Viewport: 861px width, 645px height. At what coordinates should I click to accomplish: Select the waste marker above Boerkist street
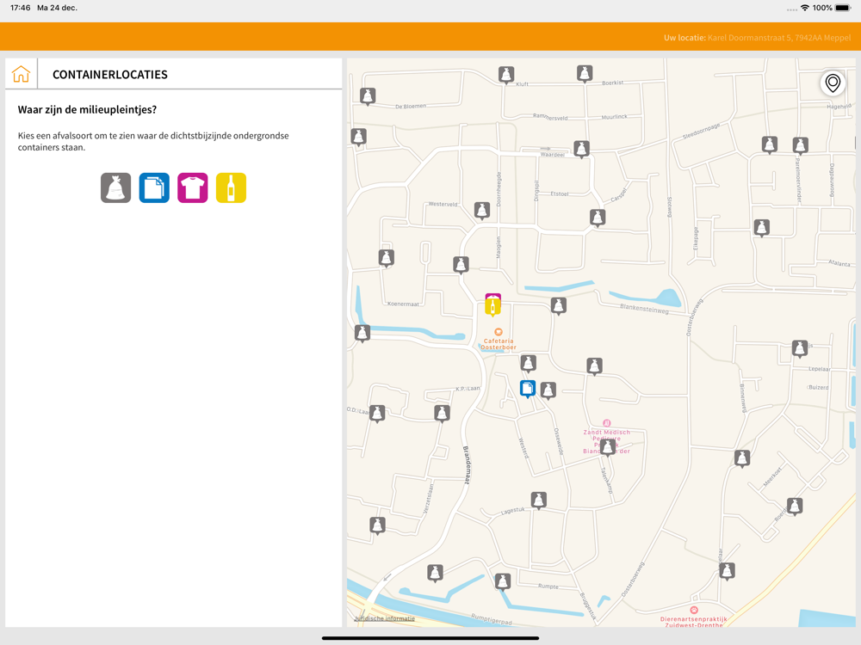pyautogui.click(x=585, y=73)
